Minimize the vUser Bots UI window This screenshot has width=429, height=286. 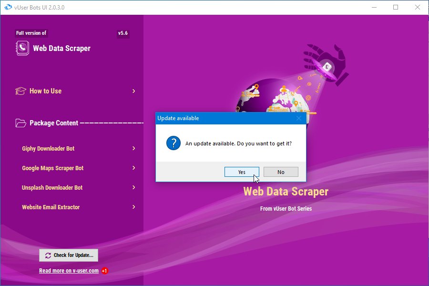tap(374, 8)
